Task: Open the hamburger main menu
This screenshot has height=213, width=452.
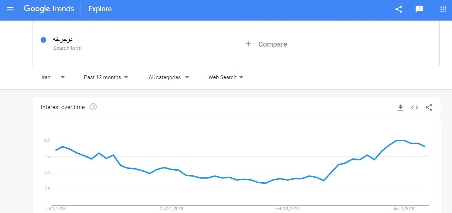Action: [x=10, y=9]
